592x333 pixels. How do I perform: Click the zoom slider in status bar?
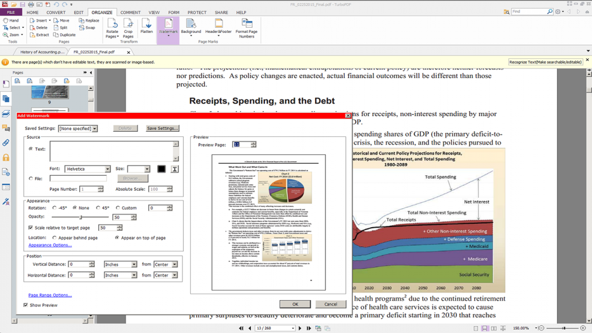pos(564,328)
